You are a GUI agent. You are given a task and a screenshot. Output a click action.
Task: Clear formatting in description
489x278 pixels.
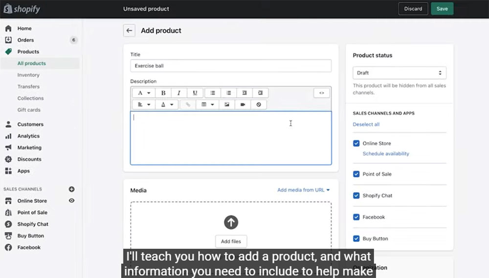[259, 105]
